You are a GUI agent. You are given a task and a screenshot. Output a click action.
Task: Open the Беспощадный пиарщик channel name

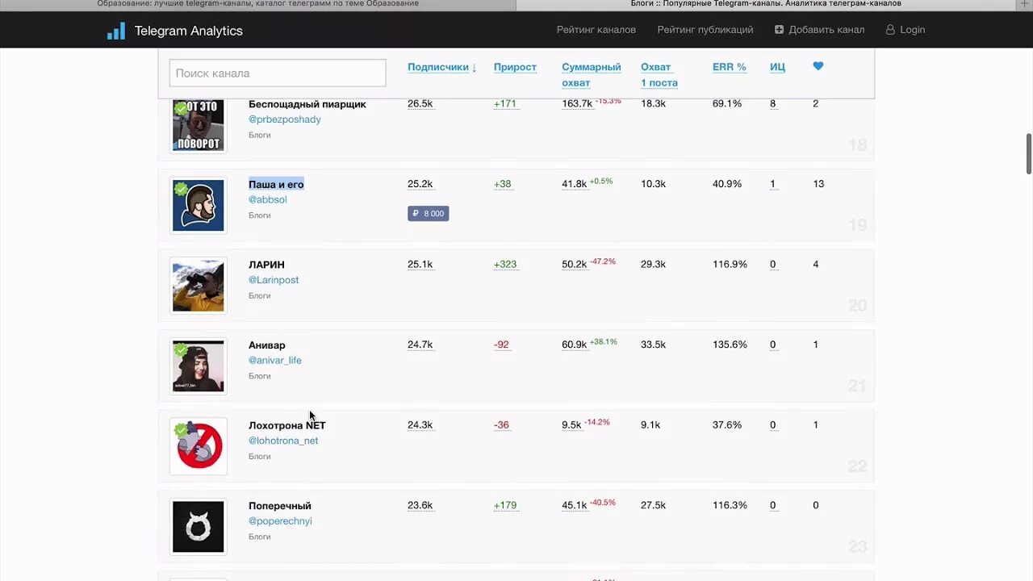click(x=307, y=104)
